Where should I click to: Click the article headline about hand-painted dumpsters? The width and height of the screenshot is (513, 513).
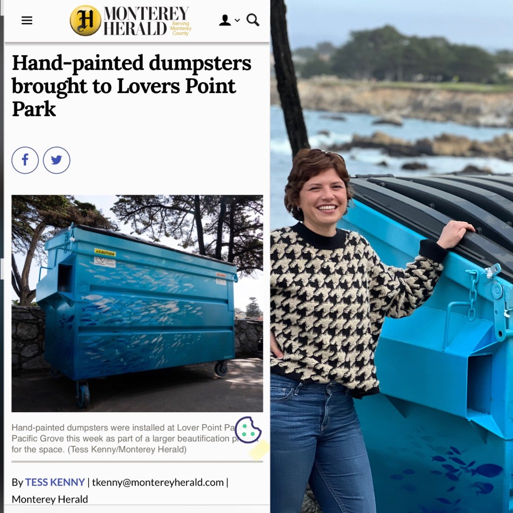tap(132, 86)
